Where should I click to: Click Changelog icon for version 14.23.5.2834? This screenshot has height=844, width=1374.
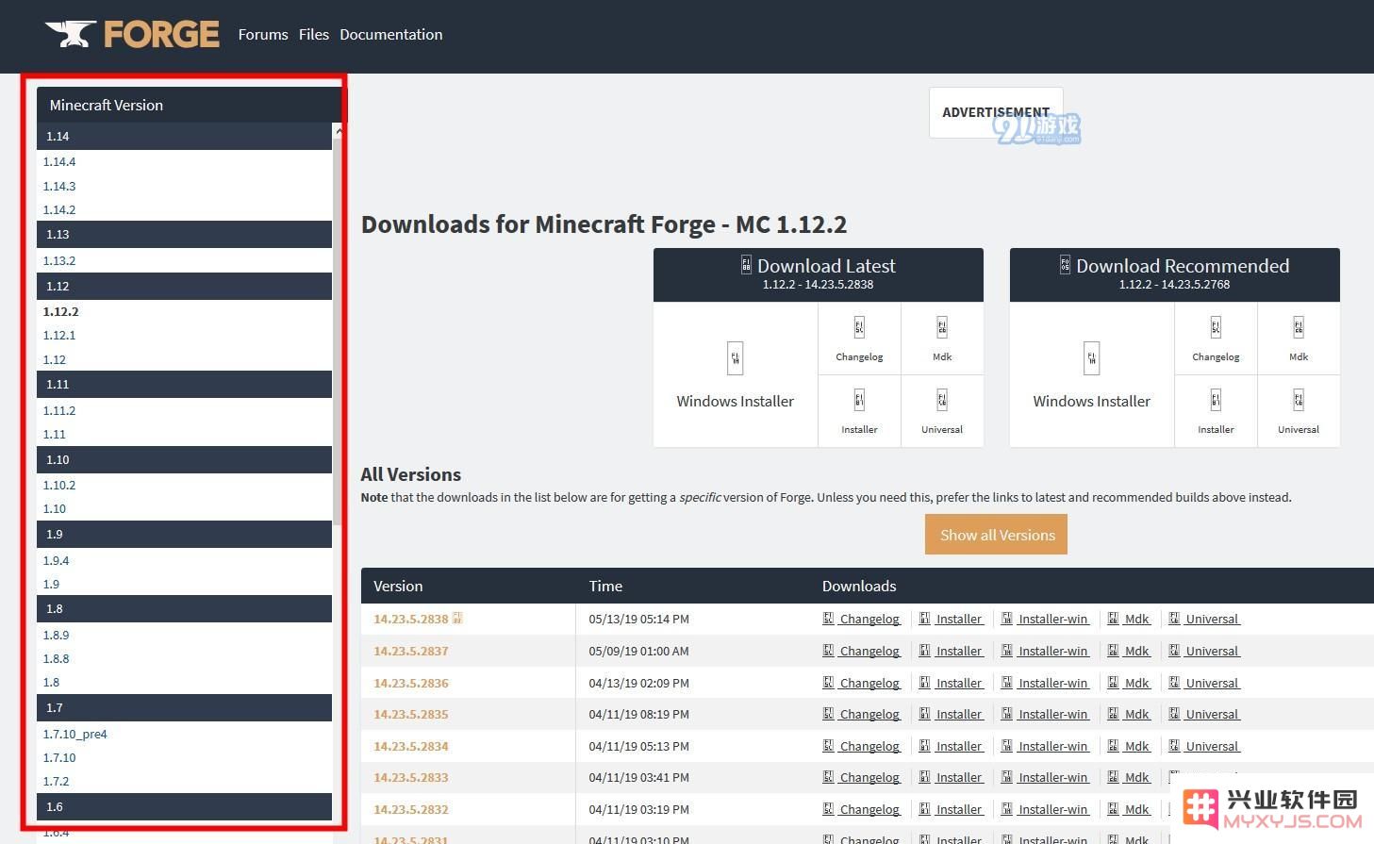click(828, 746)
